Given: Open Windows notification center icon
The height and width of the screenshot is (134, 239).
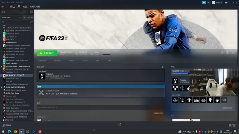Looking at the screenshot, I should click(x=235, y=132).
